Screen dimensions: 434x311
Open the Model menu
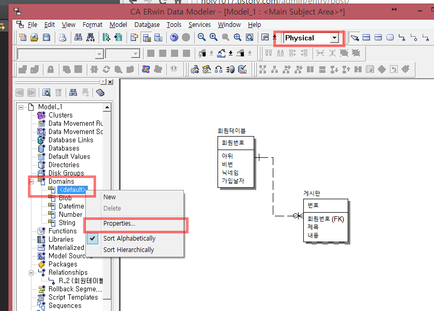(x=118, y=25)
